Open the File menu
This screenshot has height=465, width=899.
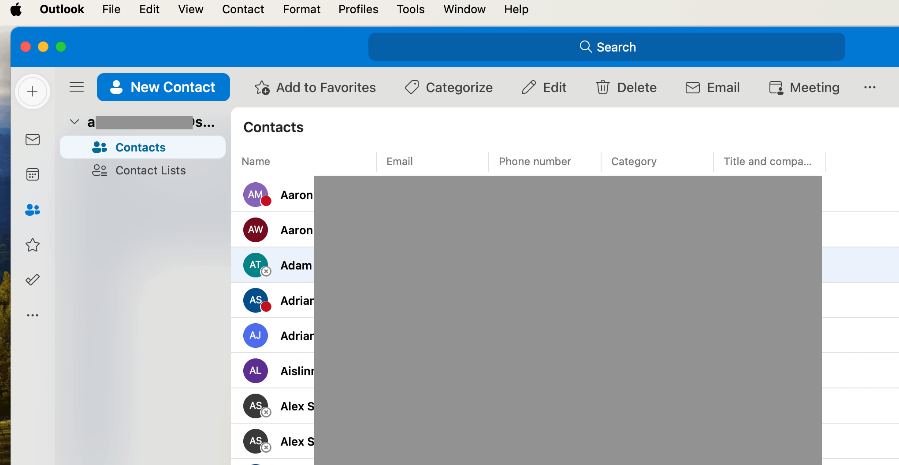tap(111, 9)
